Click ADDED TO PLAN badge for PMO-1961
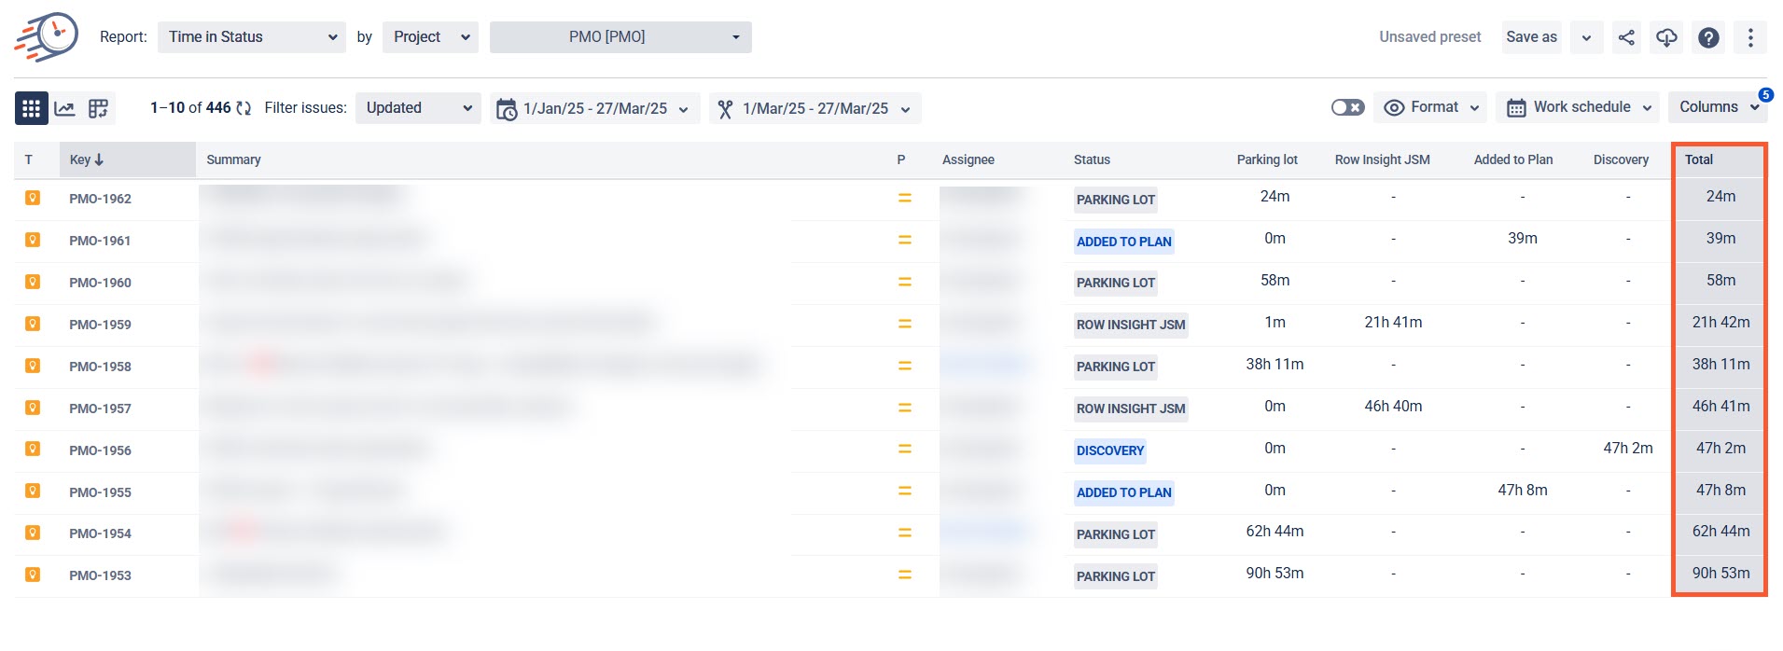The width and height of the screenshot is (1783, 651). pos(1123,242)
